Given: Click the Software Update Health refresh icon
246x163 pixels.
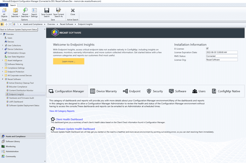Looking at the screenshot, I should 53,129.
